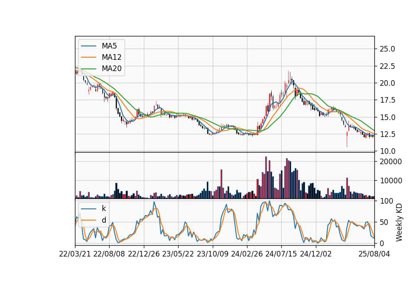Click the k legend label
Image resolution: width=416 pixels, height=299 pixels.
[104, 208]
